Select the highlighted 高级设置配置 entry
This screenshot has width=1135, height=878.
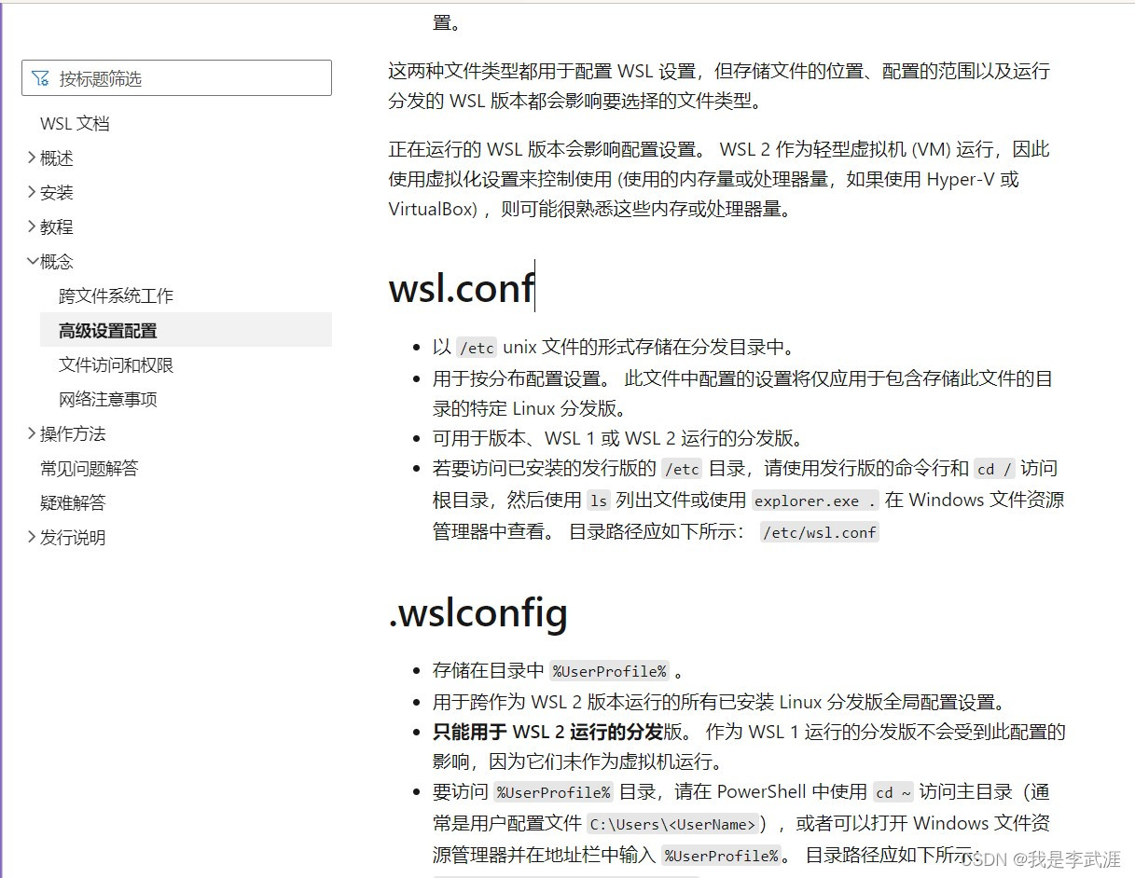click(108, 330)
